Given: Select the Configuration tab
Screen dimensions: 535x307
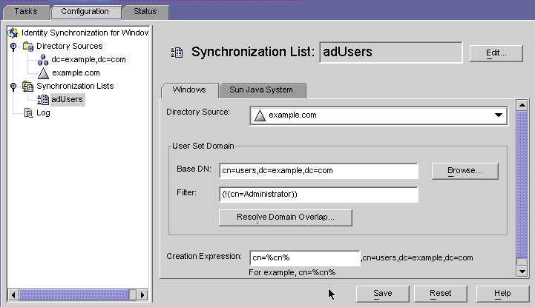Looking at the screenshot, I should click(85, 11).
